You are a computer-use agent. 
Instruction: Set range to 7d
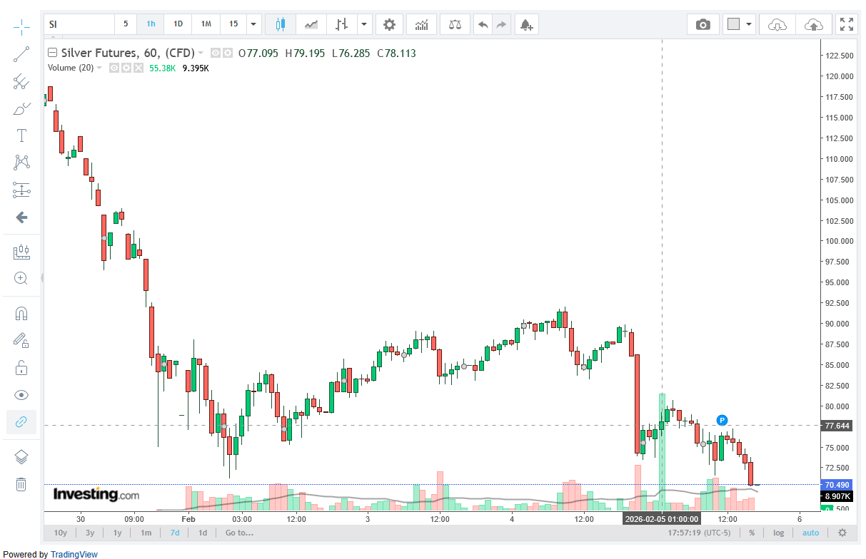tap(175, 533)
